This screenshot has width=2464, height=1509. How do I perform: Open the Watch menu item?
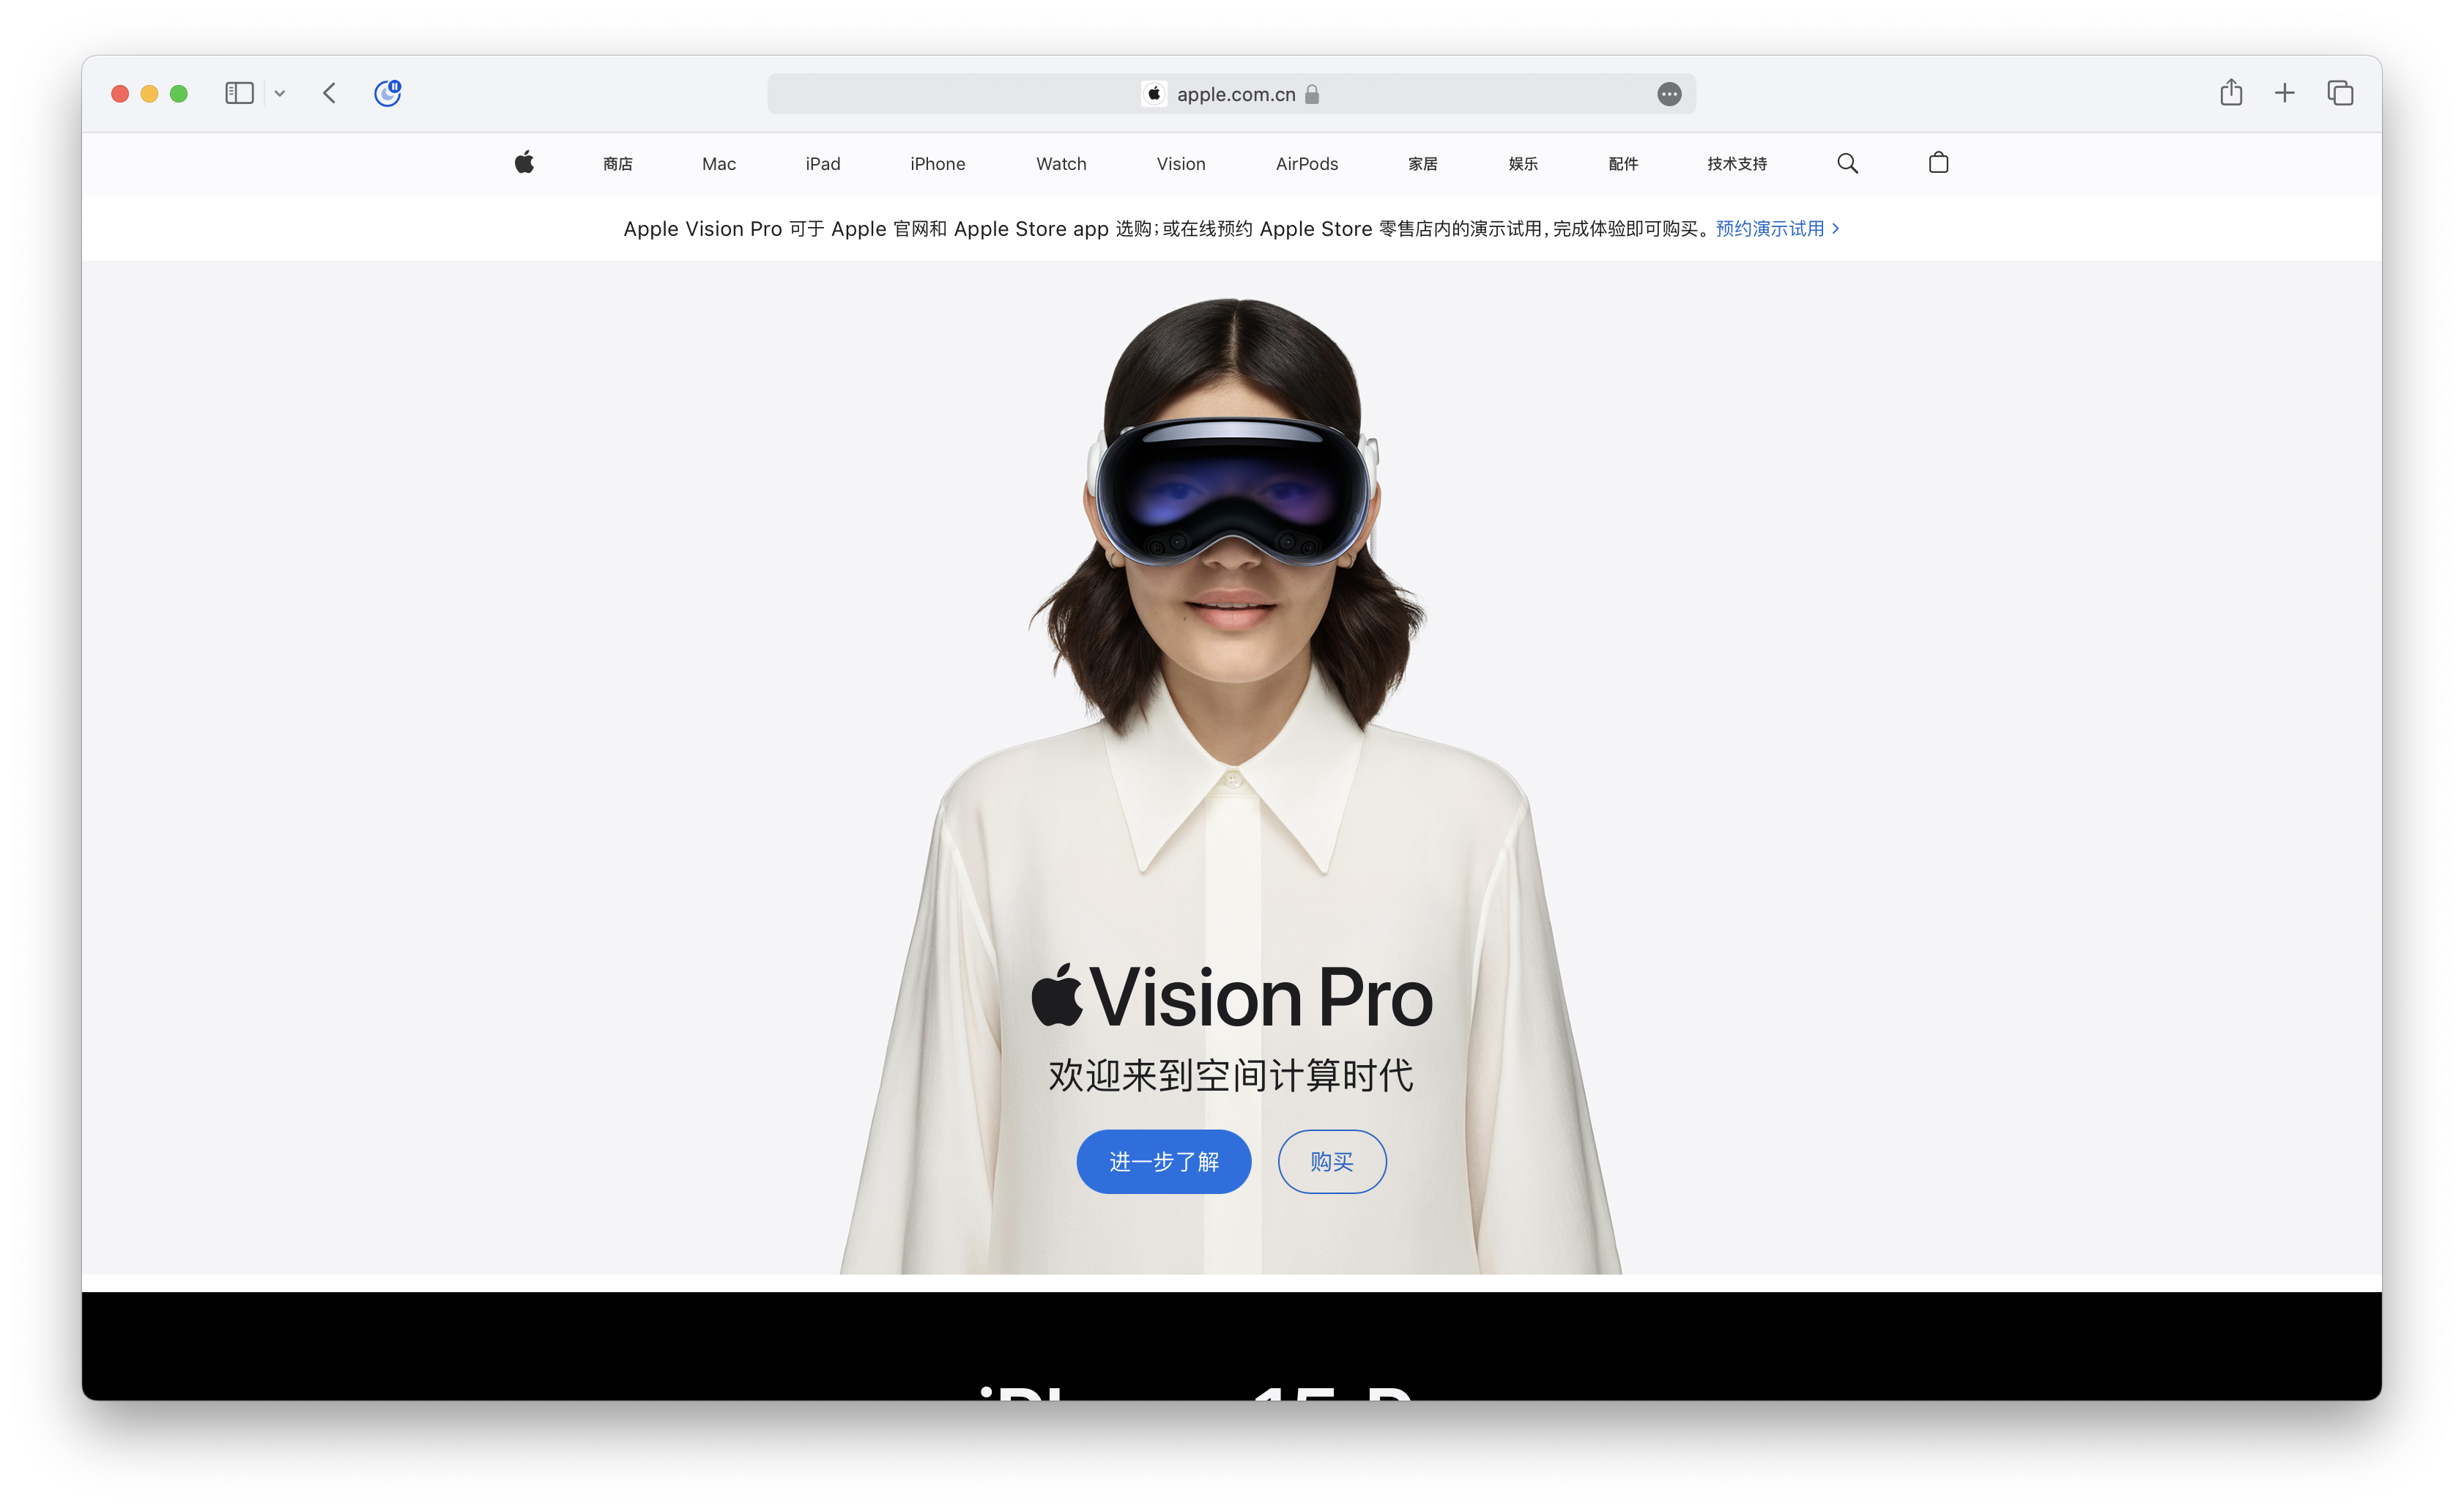(x=1061, y=164)
